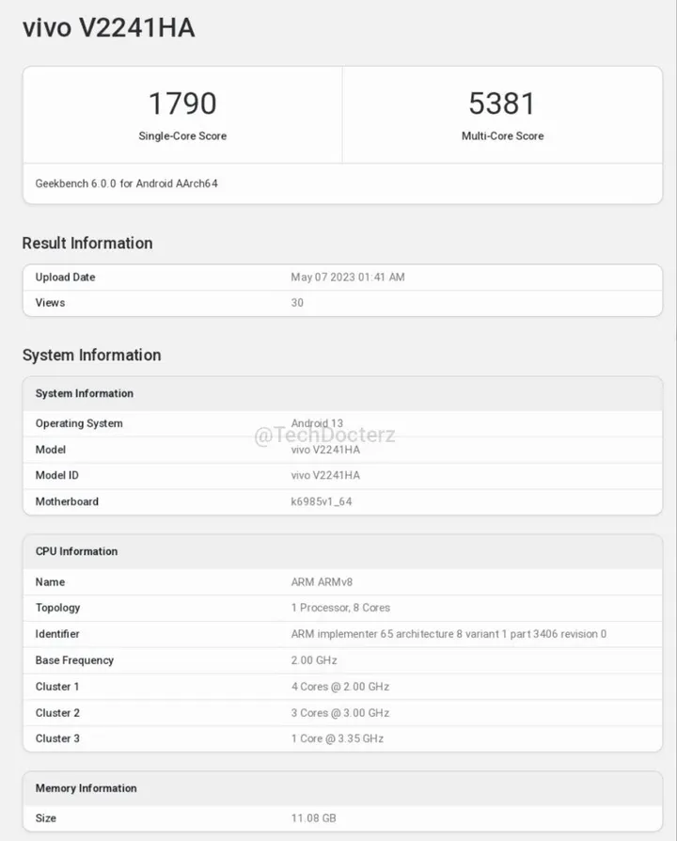Select the views count 30
Screen dimensions: 677x841
297,303
